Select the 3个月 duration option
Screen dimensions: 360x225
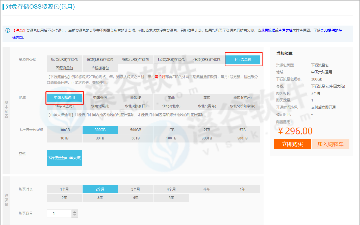coord(136,189)
